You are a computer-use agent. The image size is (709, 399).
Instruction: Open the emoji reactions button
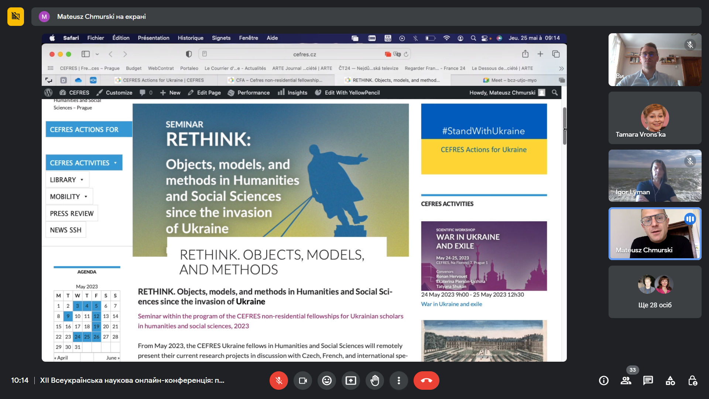(x=327, y=381)
